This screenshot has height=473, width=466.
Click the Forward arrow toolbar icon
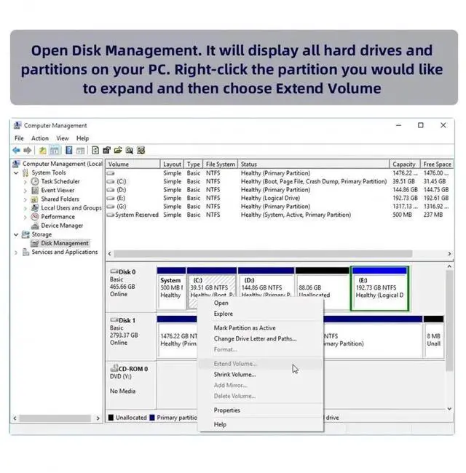[x=28, y=150]
